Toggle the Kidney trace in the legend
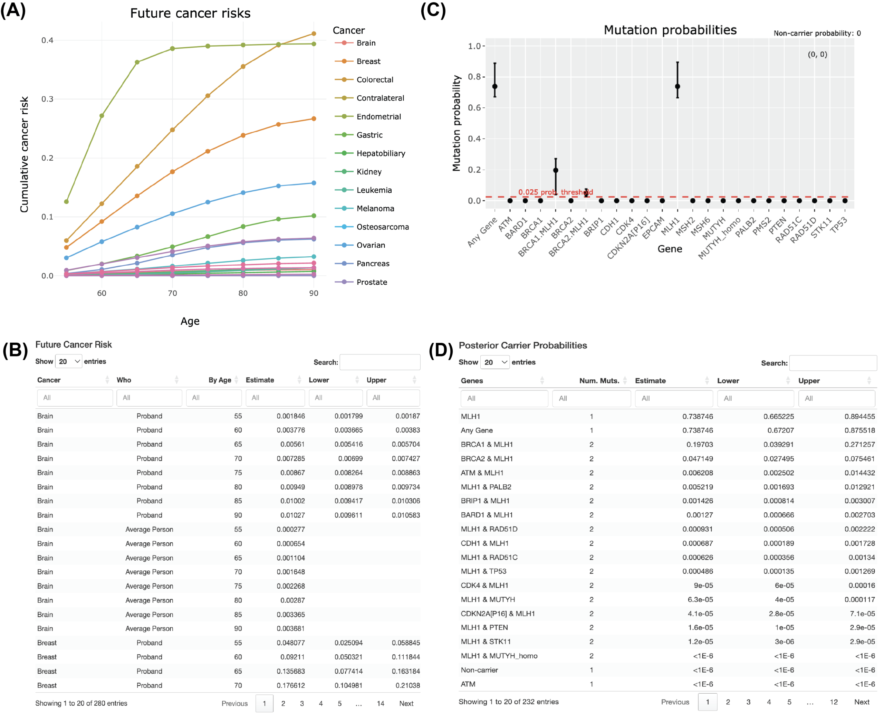This screenshot has width=884, height=713. tap(358, 172)
